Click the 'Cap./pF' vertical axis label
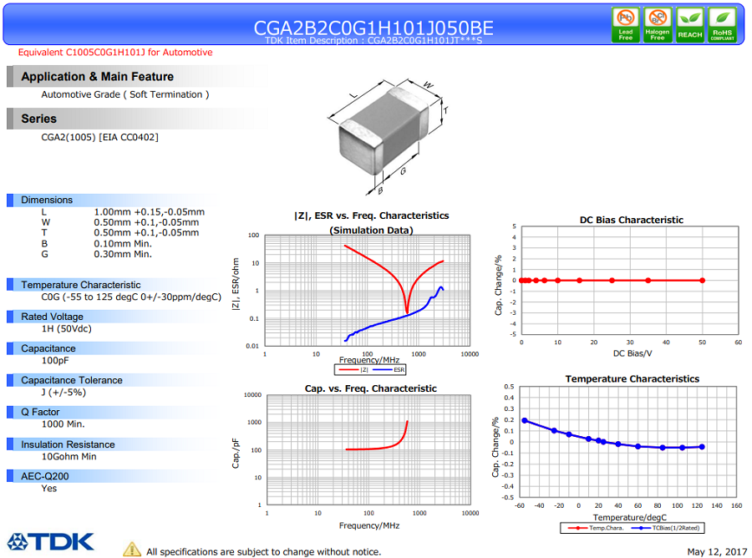752x558 pixels. coord(236,453)
